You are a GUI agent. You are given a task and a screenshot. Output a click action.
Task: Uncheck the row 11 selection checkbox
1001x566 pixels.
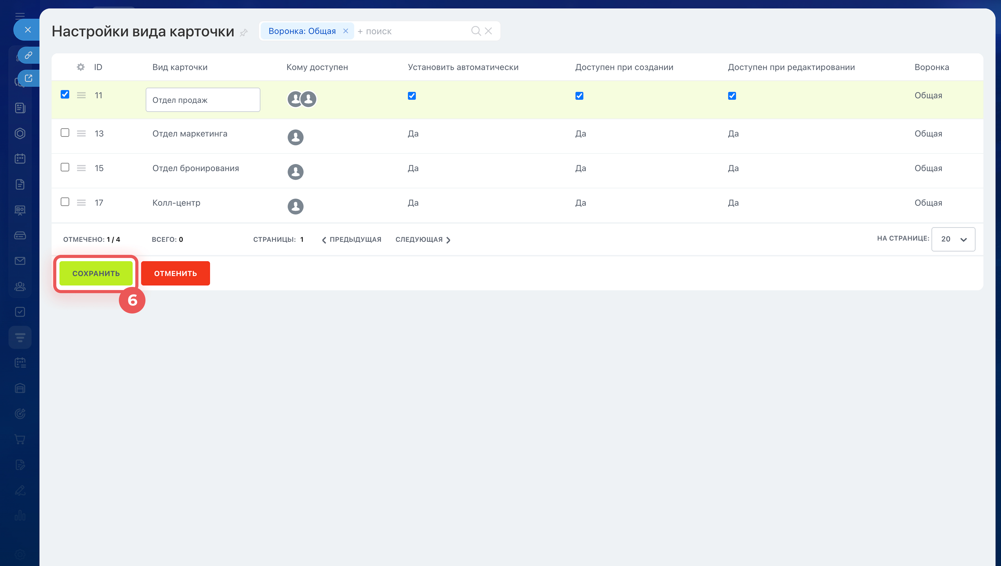(x=65, y=94)
